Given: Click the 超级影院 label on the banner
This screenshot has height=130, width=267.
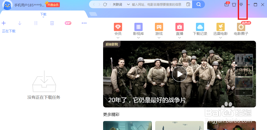Looking at the screenshot, I should tap(112, 44).
